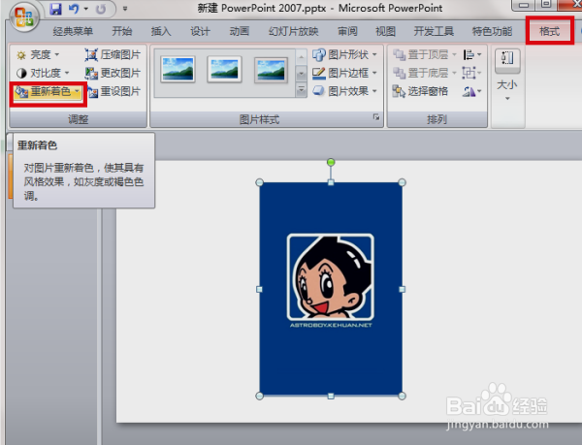
Task: Go to the 动画 tab
Action: pos(240,32)
